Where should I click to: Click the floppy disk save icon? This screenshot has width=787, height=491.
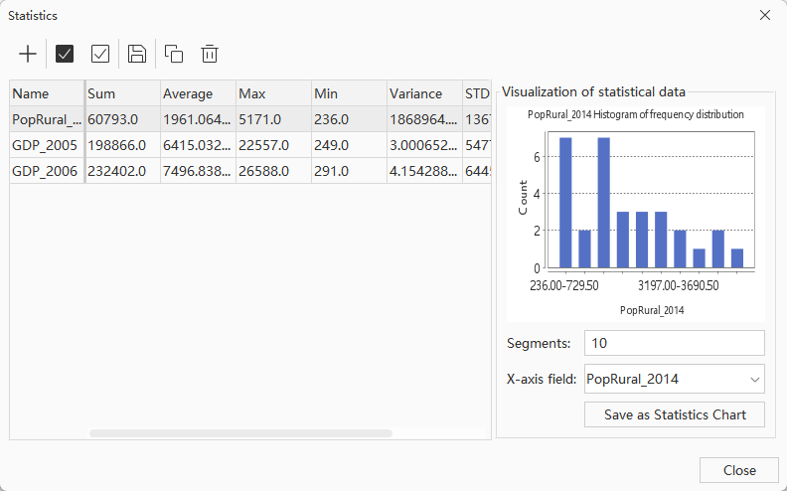tap(137, 54)
